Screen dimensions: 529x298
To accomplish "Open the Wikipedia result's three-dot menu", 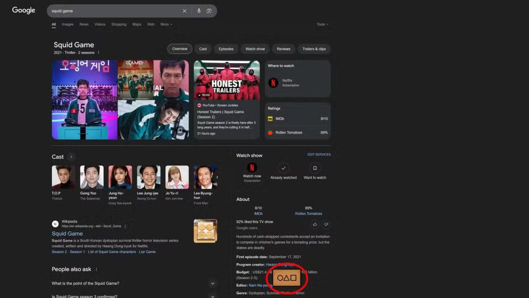I will [125, 226].
